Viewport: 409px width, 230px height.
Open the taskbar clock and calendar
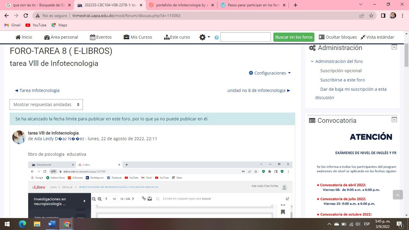pyautogui.click(x=383, y=224)
